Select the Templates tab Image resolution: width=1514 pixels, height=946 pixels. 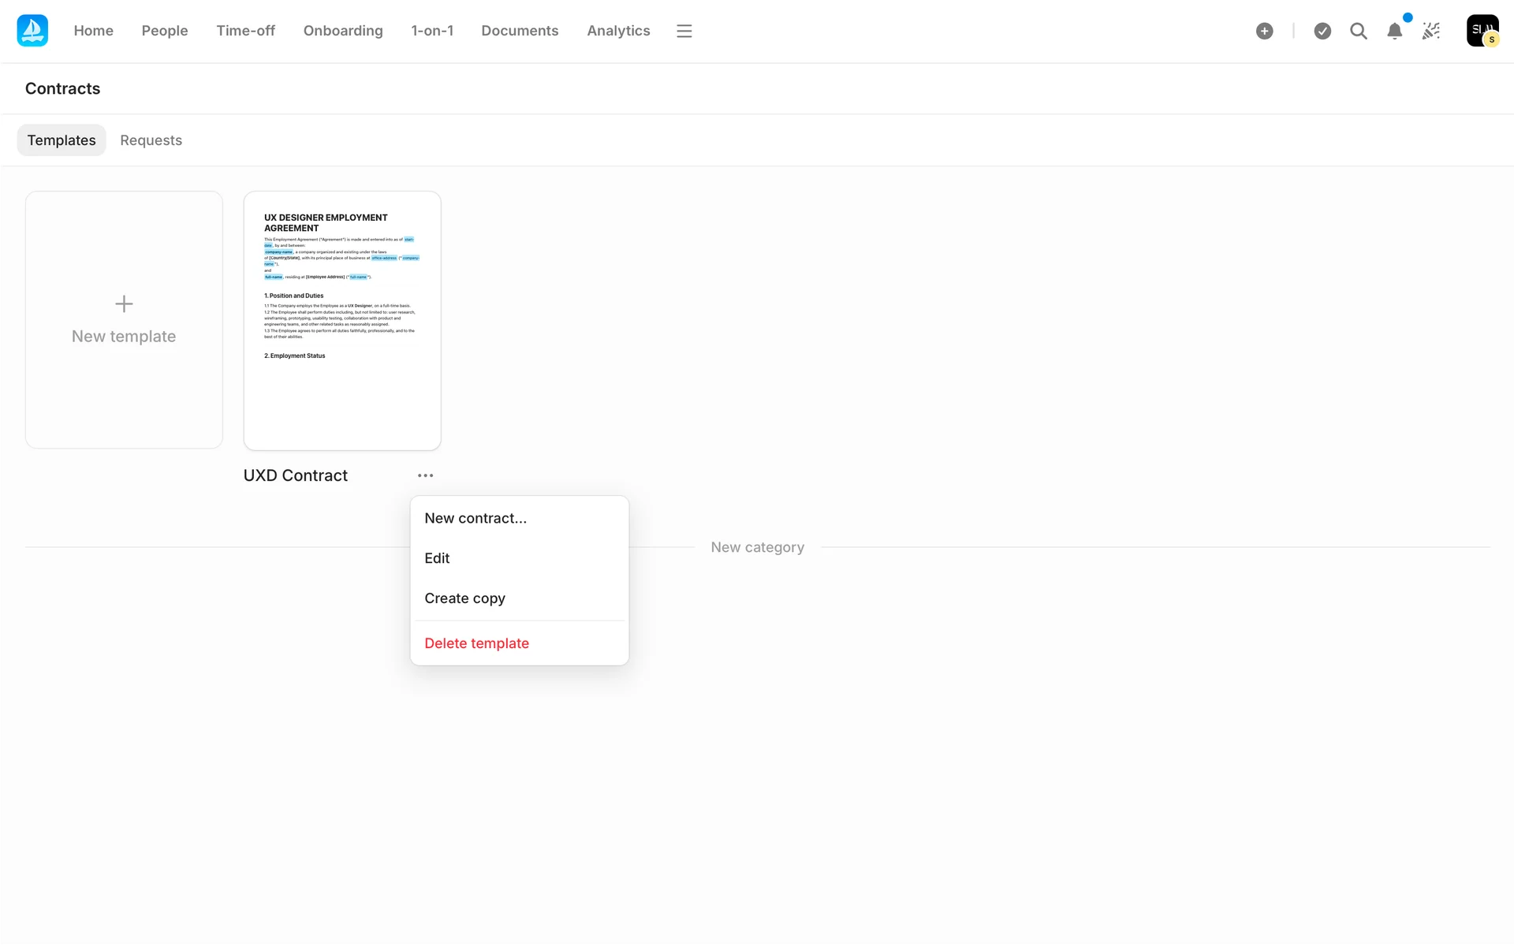[x=62, y=140]
